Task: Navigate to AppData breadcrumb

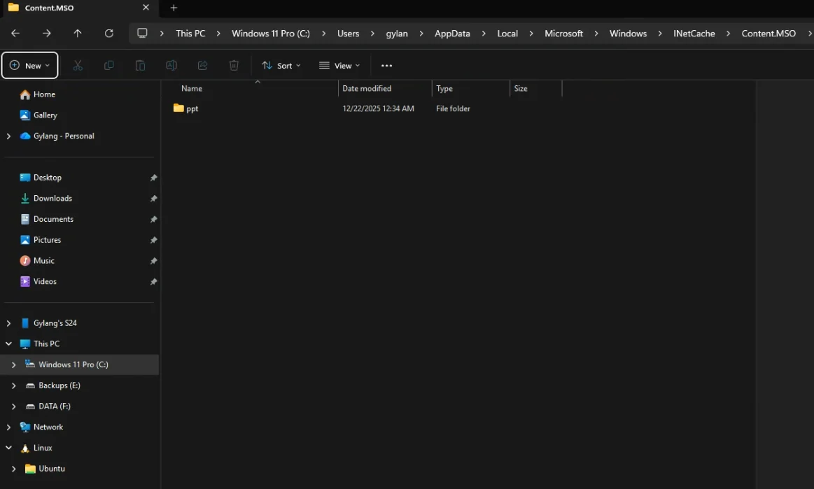Action: tap(452, 33)
